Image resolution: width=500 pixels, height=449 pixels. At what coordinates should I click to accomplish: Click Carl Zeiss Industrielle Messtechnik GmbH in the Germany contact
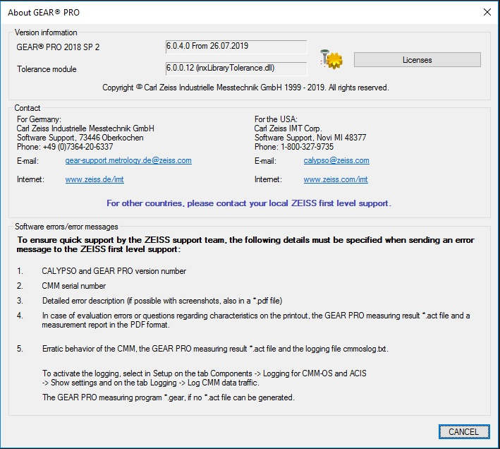pyautogui.click(x=85, y=128)
